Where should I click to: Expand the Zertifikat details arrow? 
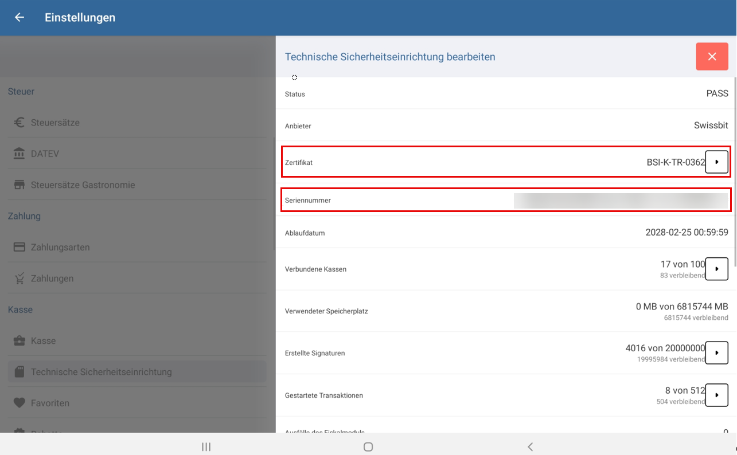pos(716,162)
